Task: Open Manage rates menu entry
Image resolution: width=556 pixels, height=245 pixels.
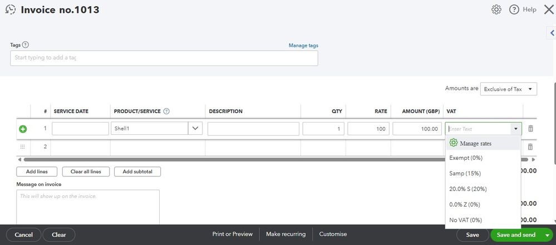Action: point(483,143)
